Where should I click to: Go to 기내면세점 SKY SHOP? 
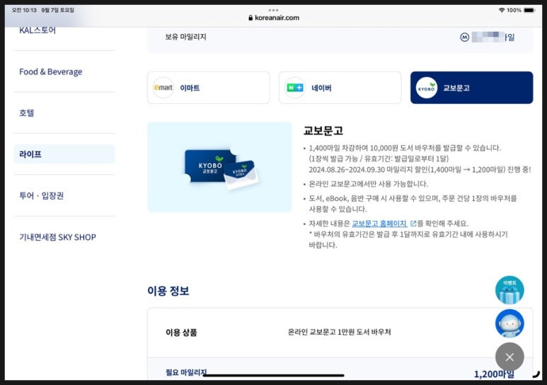(57, 237)
